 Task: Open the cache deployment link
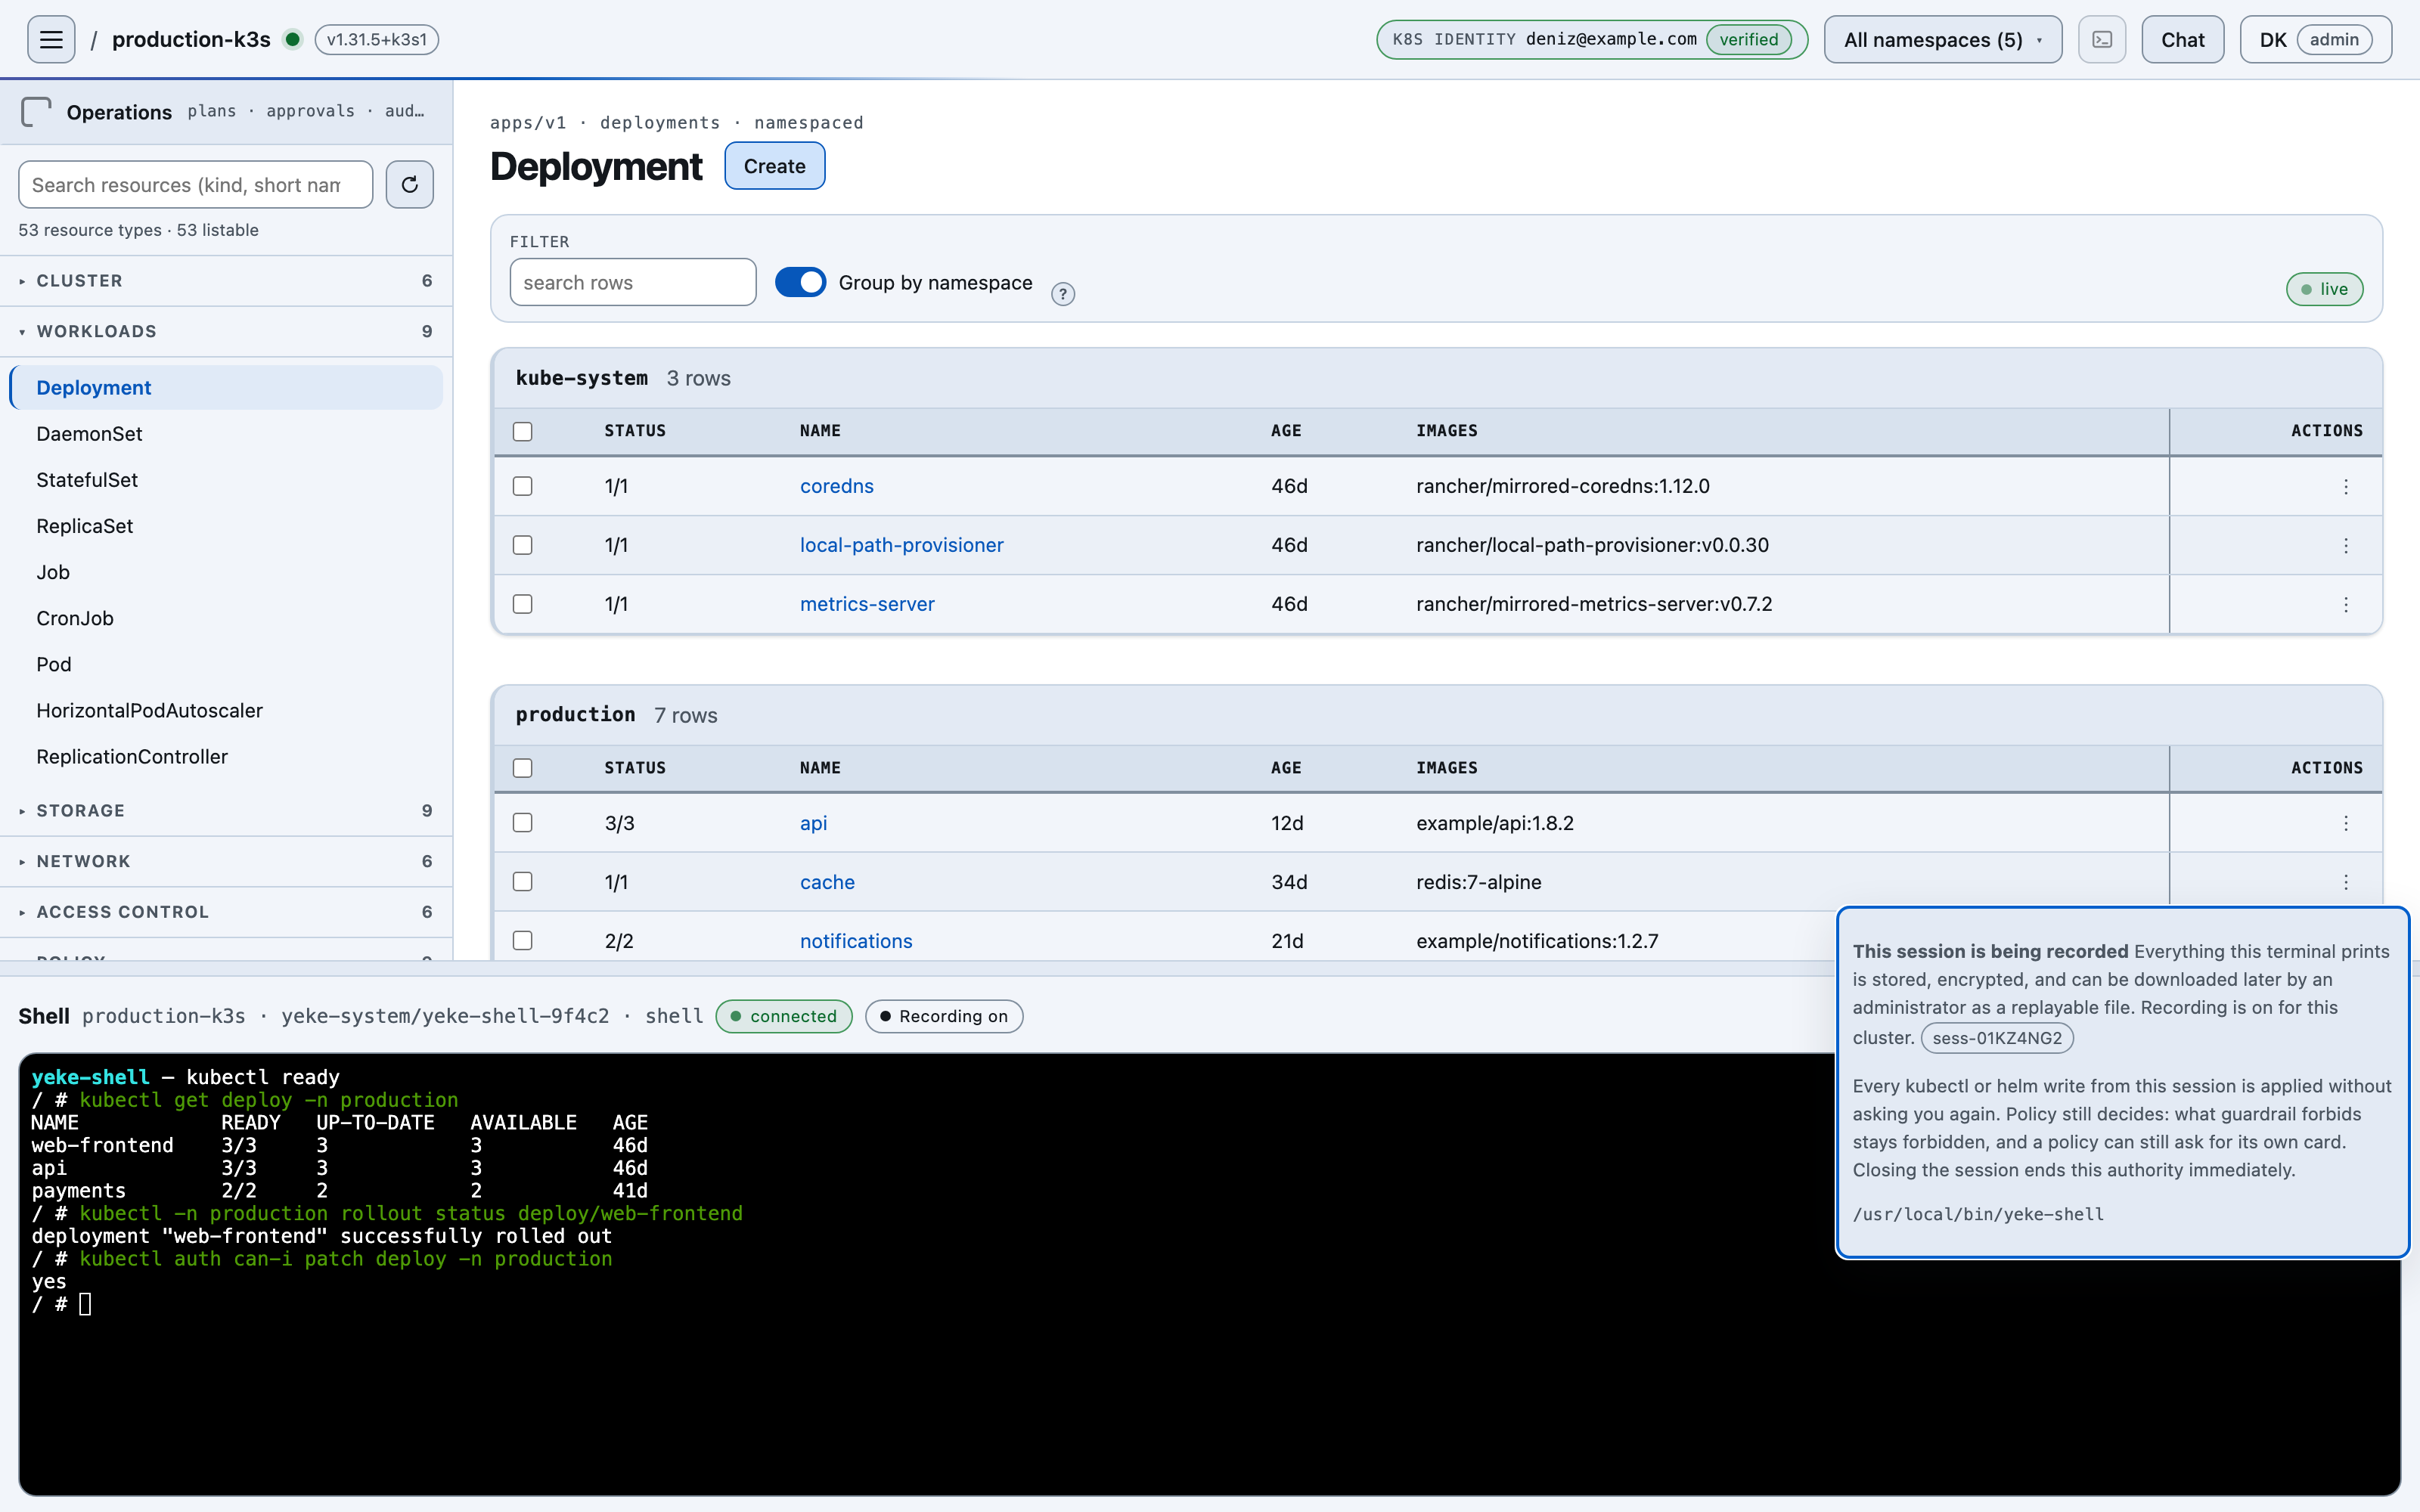[x=827, y=882]
